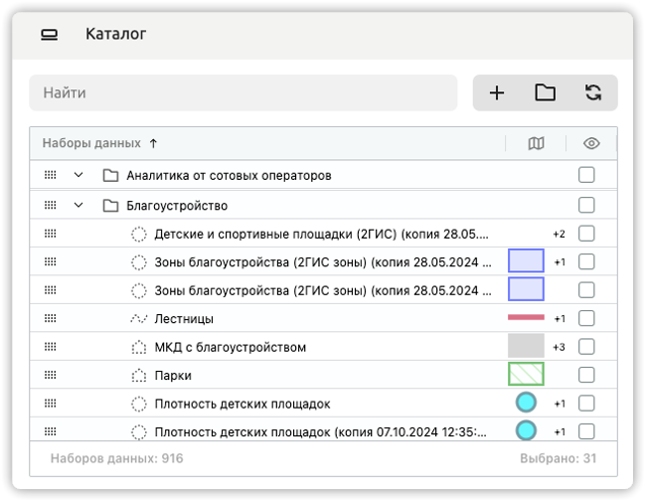Viewport: 645px width, 501px height.
Task: Click +1 badge on Плотность детских площадок (копия) row
Action: click(x=560, y=431)
